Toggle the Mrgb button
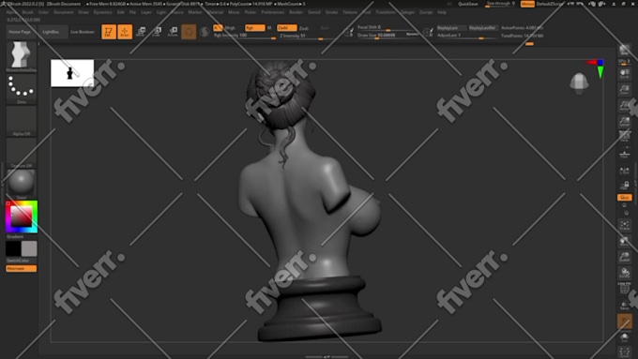This screenshot has width=638, height=359. (230, 27)
